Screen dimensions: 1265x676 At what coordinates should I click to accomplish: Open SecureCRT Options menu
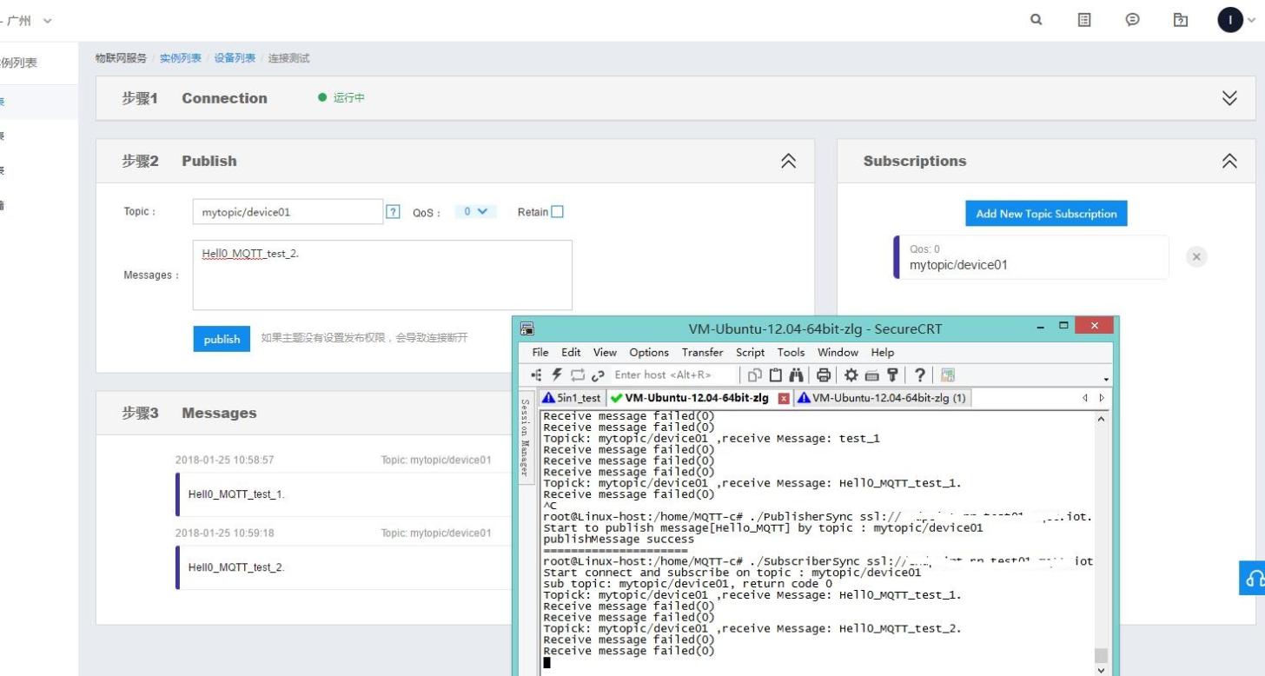[x=649, y=352]
